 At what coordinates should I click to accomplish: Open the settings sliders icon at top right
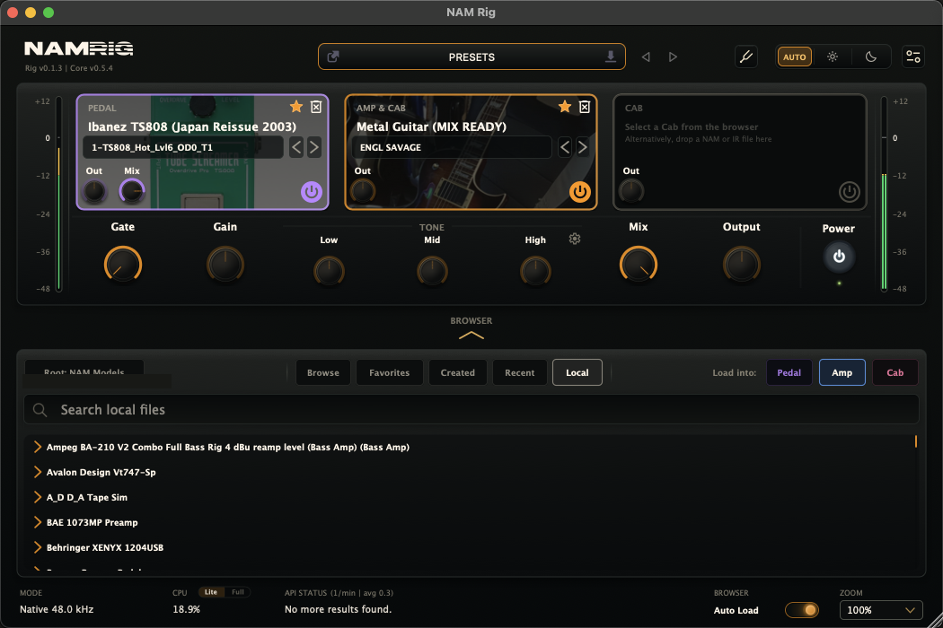(913, 57)
